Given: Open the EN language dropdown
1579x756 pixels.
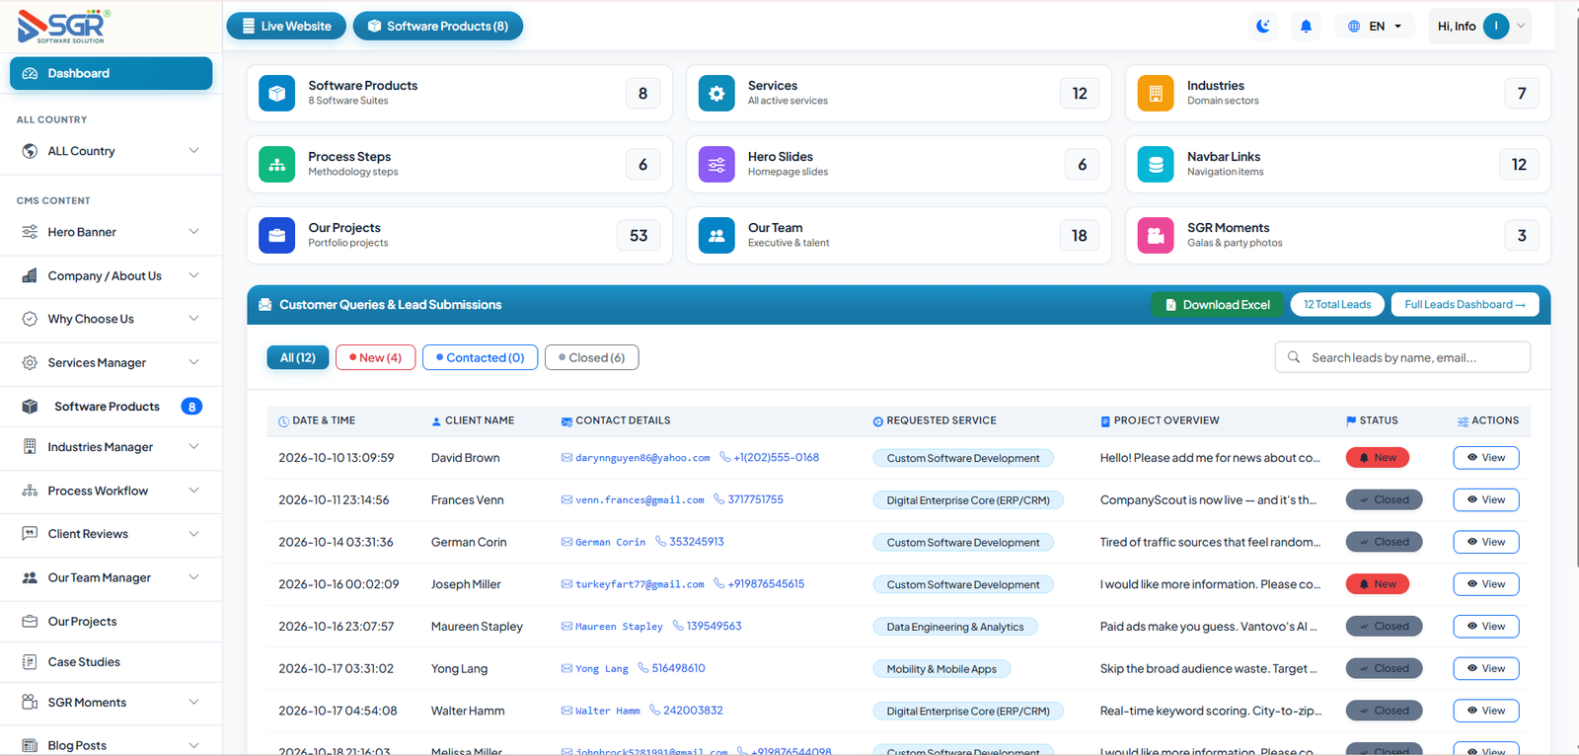Looking at the screenshot, I should coord(1375,27).
